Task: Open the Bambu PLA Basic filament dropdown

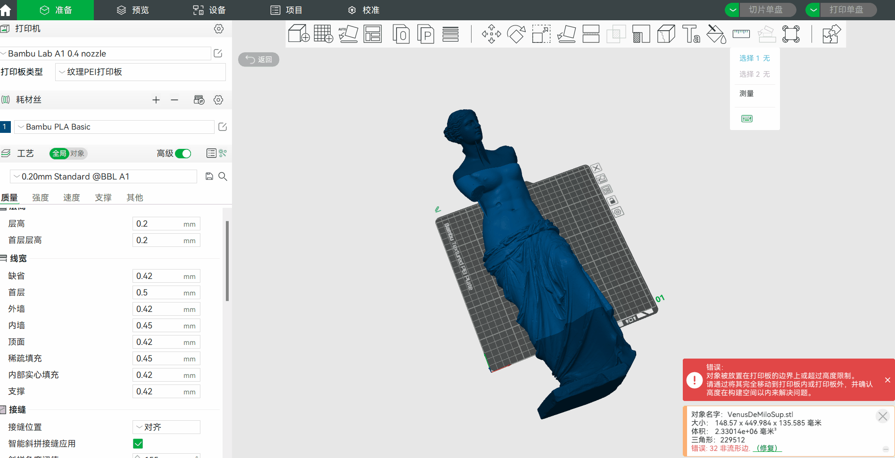Action: tap(114, 127)
